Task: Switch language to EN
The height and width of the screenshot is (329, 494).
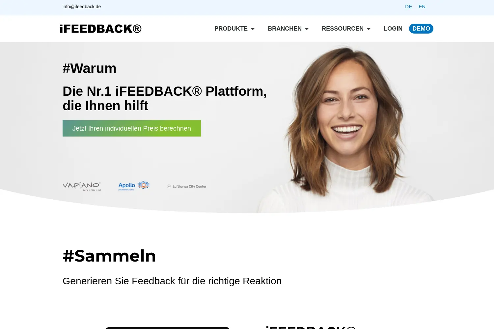Action: 422,7
